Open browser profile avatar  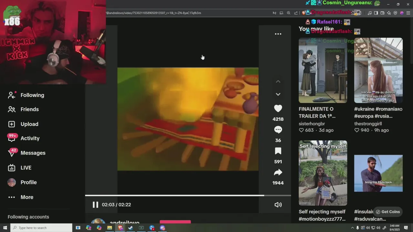click(402, 13)
